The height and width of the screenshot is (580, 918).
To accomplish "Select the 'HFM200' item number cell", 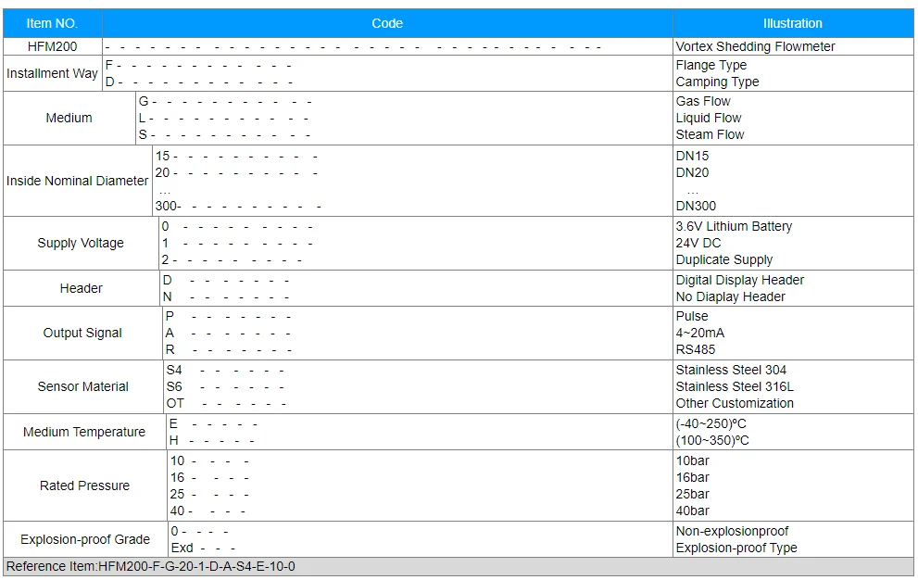I will click(52, 46).
